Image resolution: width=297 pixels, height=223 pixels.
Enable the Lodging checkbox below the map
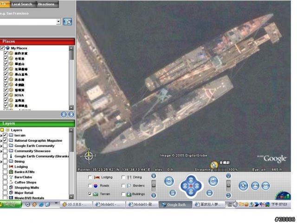pyautogui.click(x=90, y=177)
